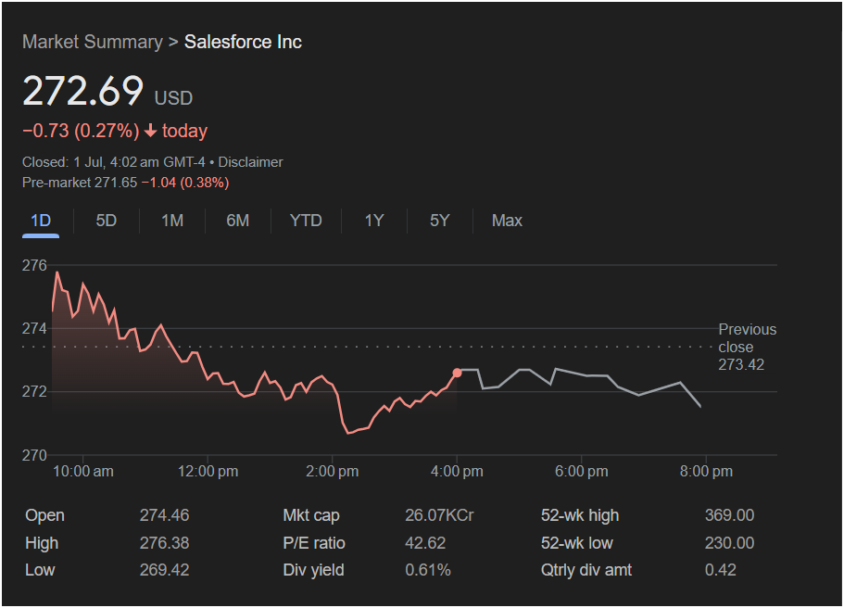Click the Closed: 1 Jul, 4:02 am timestamp

pos(114,162)
